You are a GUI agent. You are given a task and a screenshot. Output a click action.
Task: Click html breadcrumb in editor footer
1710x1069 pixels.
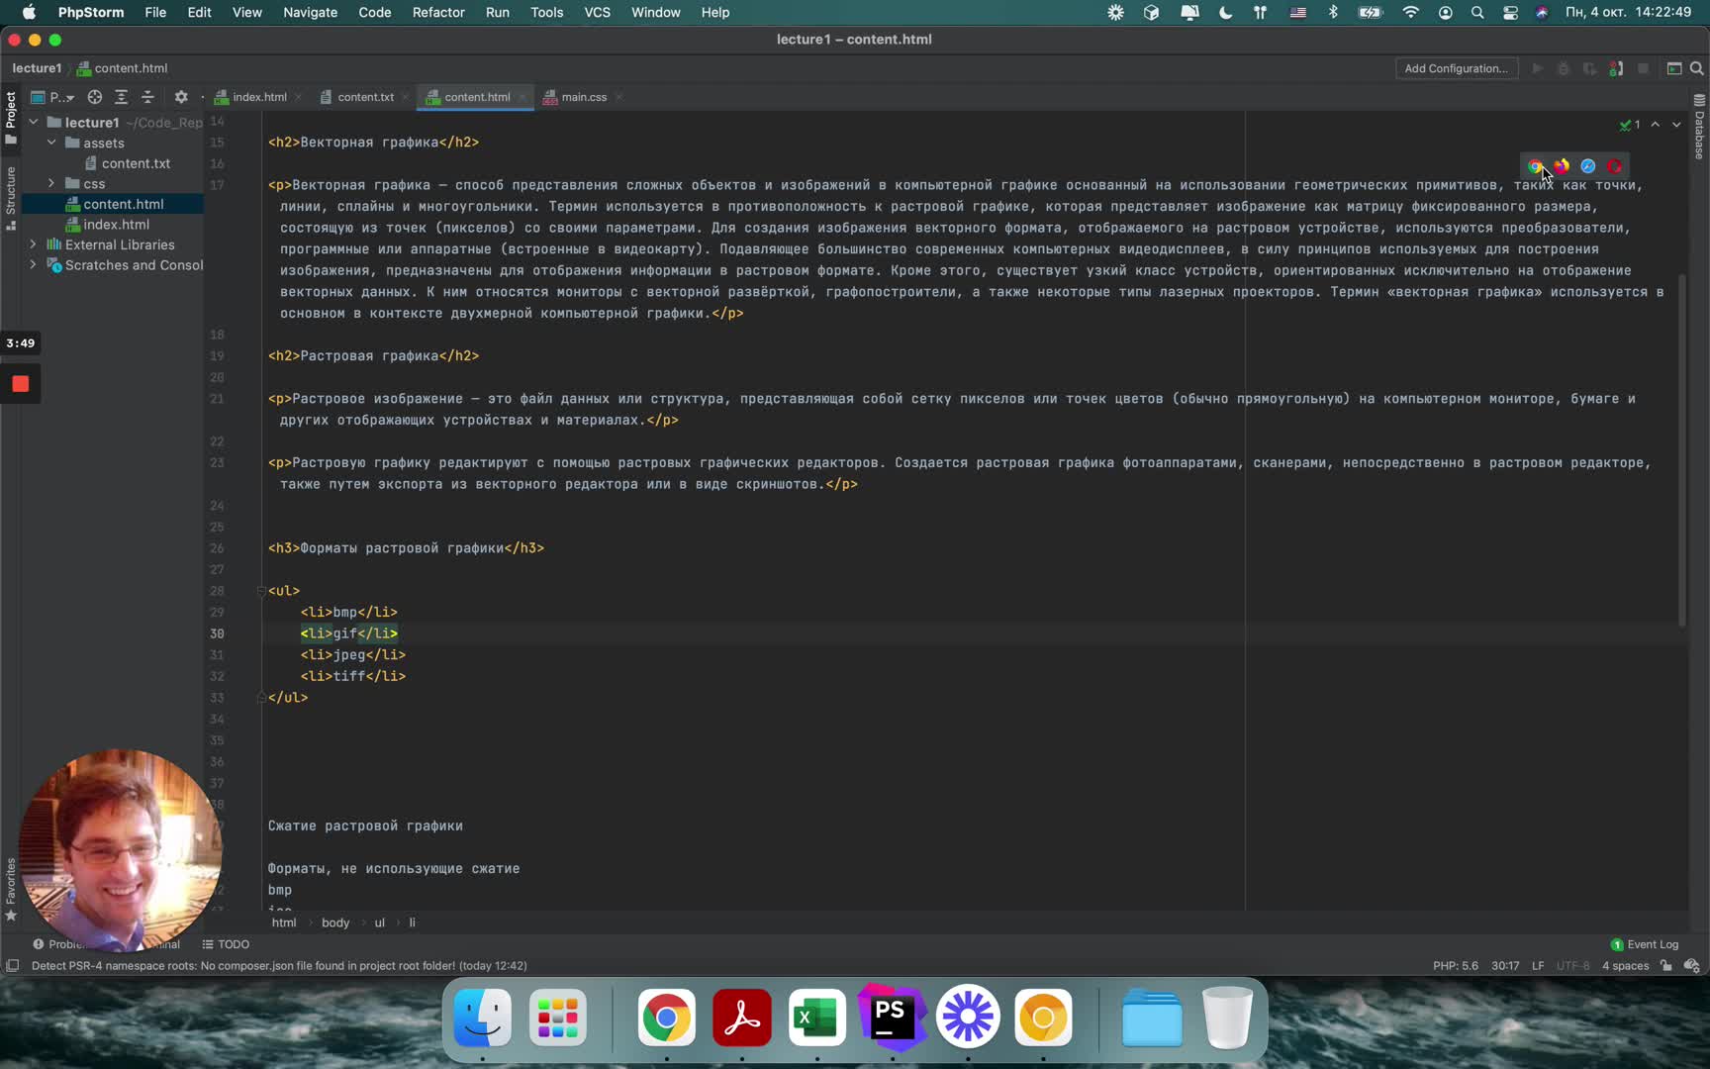pyautogui.click(x=284, y=923)
